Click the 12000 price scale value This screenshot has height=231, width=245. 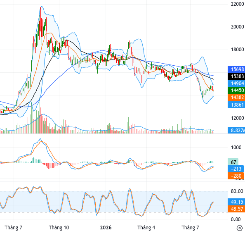(237, 118)
